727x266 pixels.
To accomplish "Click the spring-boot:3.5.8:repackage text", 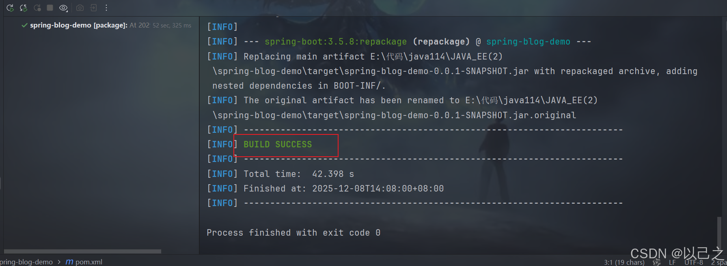I will tap(336, 42).
